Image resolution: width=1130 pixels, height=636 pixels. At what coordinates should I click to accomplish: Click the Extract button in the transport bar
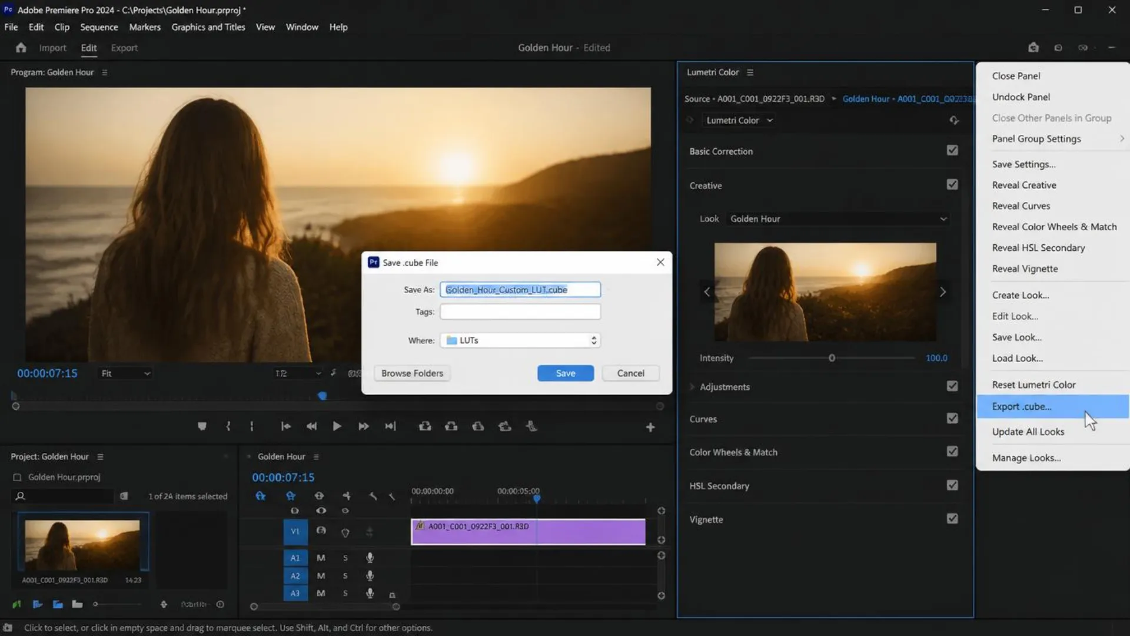[451, 426]
